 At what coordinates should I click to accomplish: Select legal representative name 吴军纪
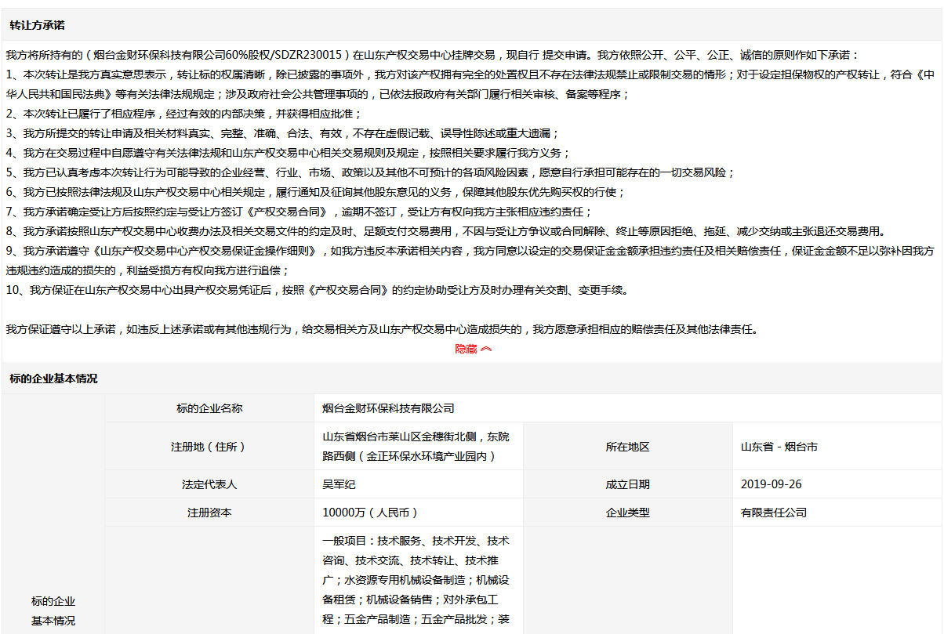339,484
